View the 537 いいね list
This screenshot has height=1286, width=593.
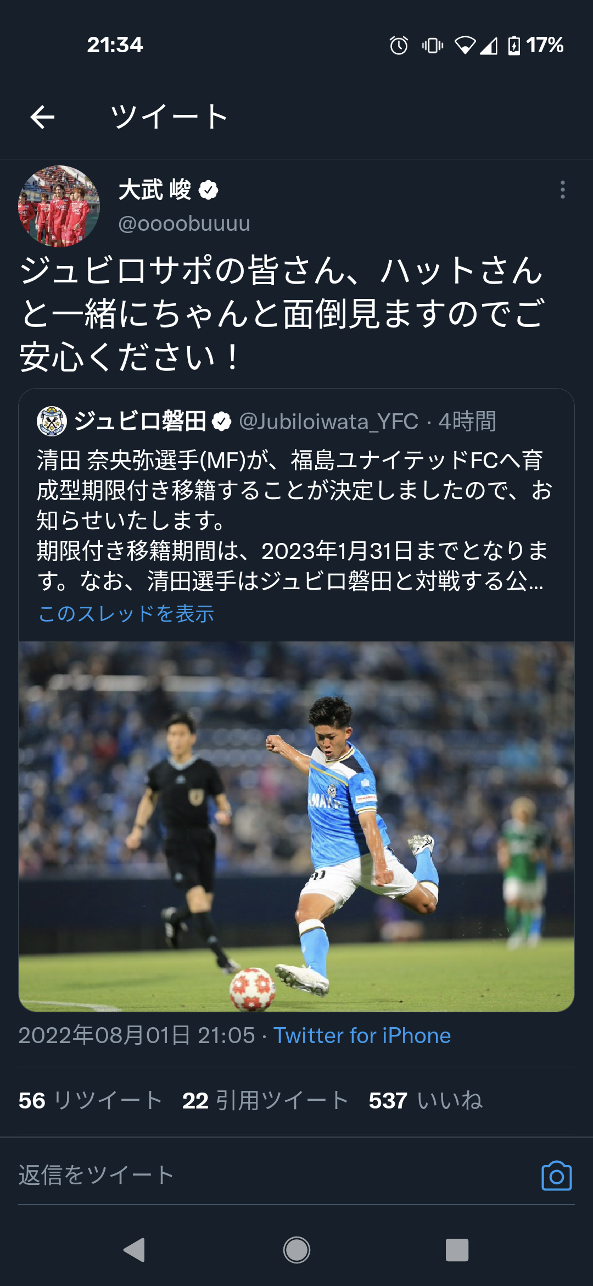[426, 1100]
